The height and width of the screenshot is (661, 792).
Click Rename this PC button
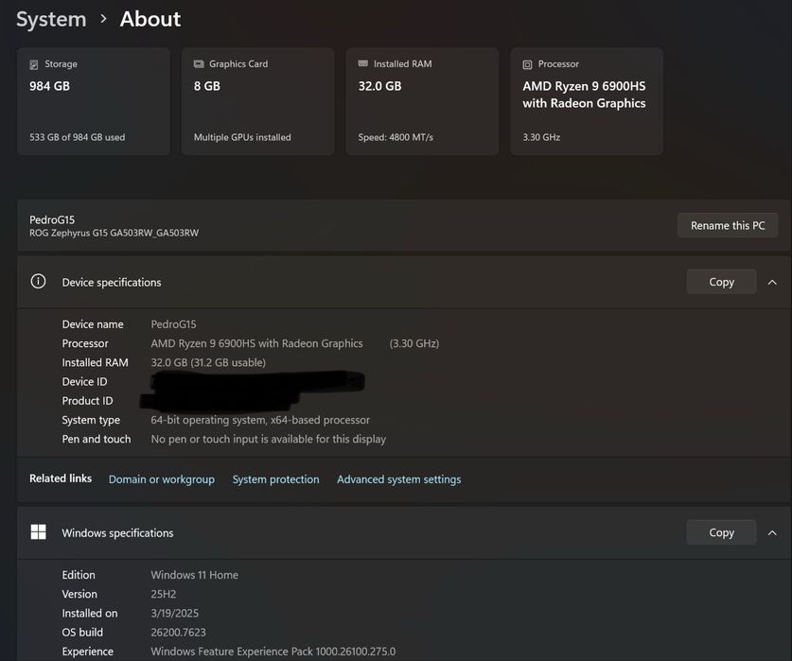[728, 225]
